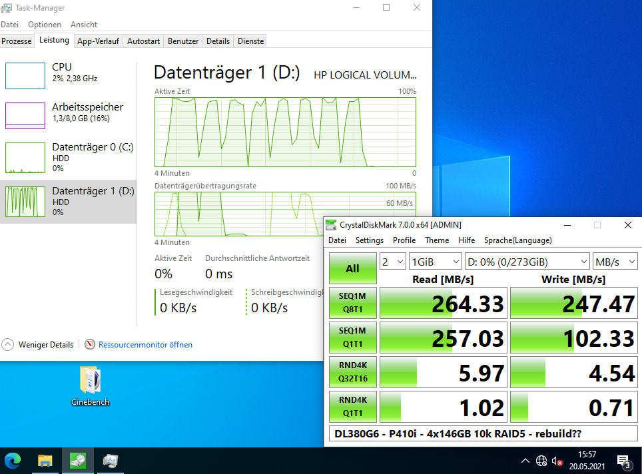Switch to the Dienste tab
The image size is (642, 474).
250,41
